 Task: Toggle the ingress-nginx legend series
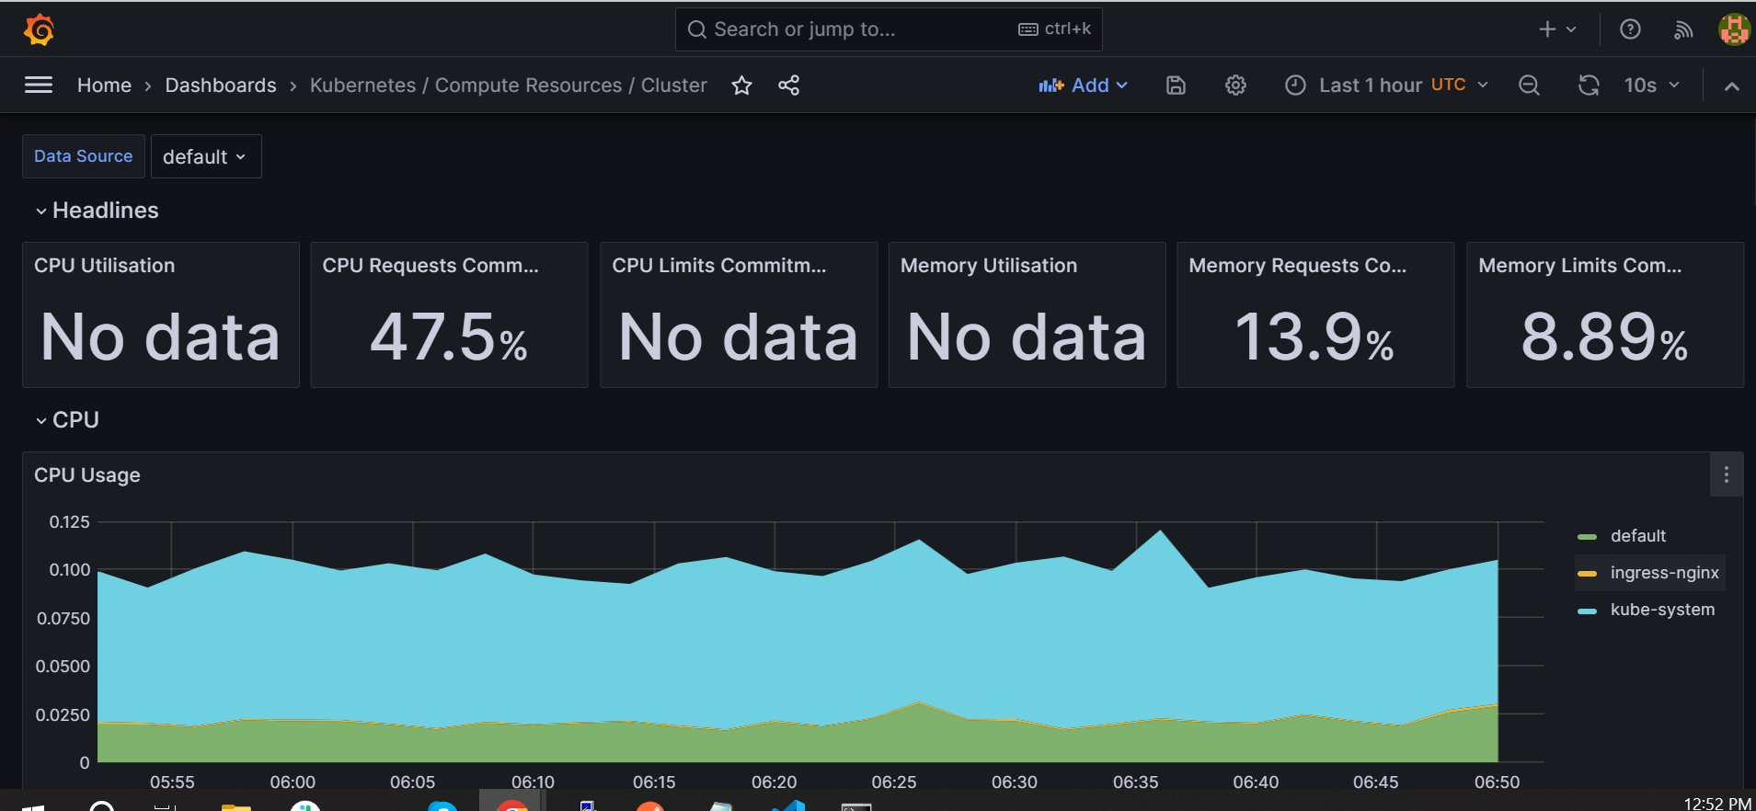(x=1664, y=573)
